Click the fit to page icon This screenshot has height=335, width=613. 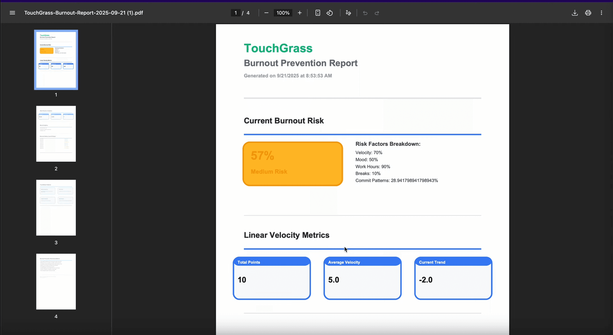pyautogui.click(x=318, y=13)
